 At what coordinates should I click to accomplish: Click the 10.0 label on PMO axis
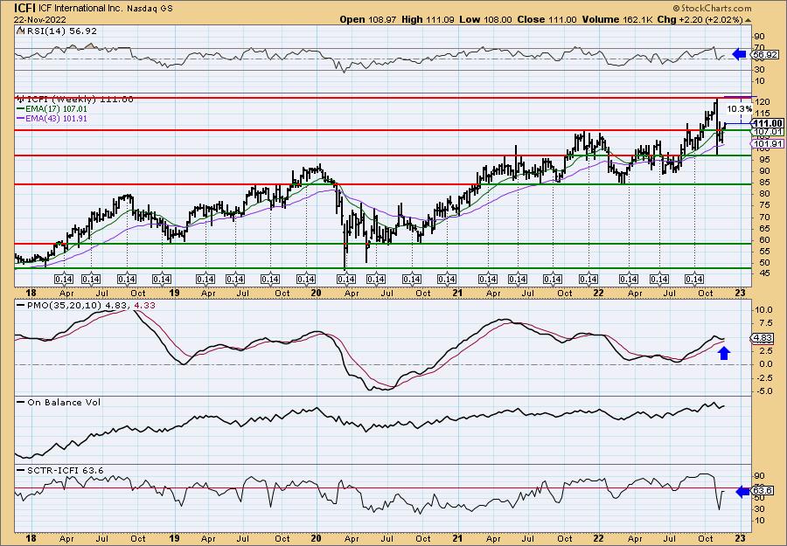click(x=764, y=310)
